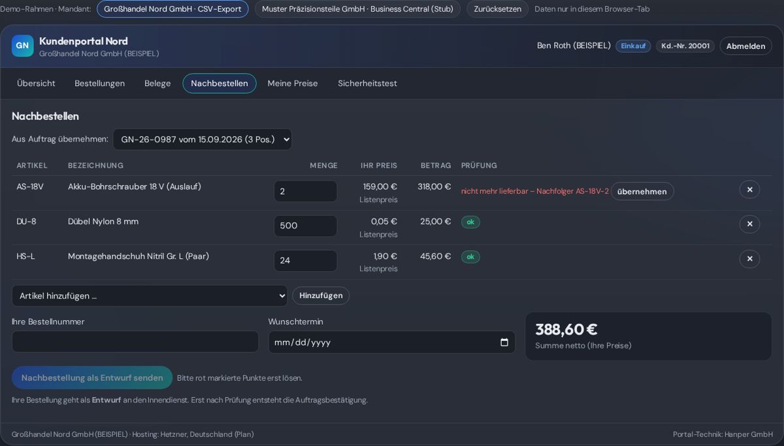Click the Kd.-Nr. 20001 badge

pyautogui.click(x=685, y=46)
